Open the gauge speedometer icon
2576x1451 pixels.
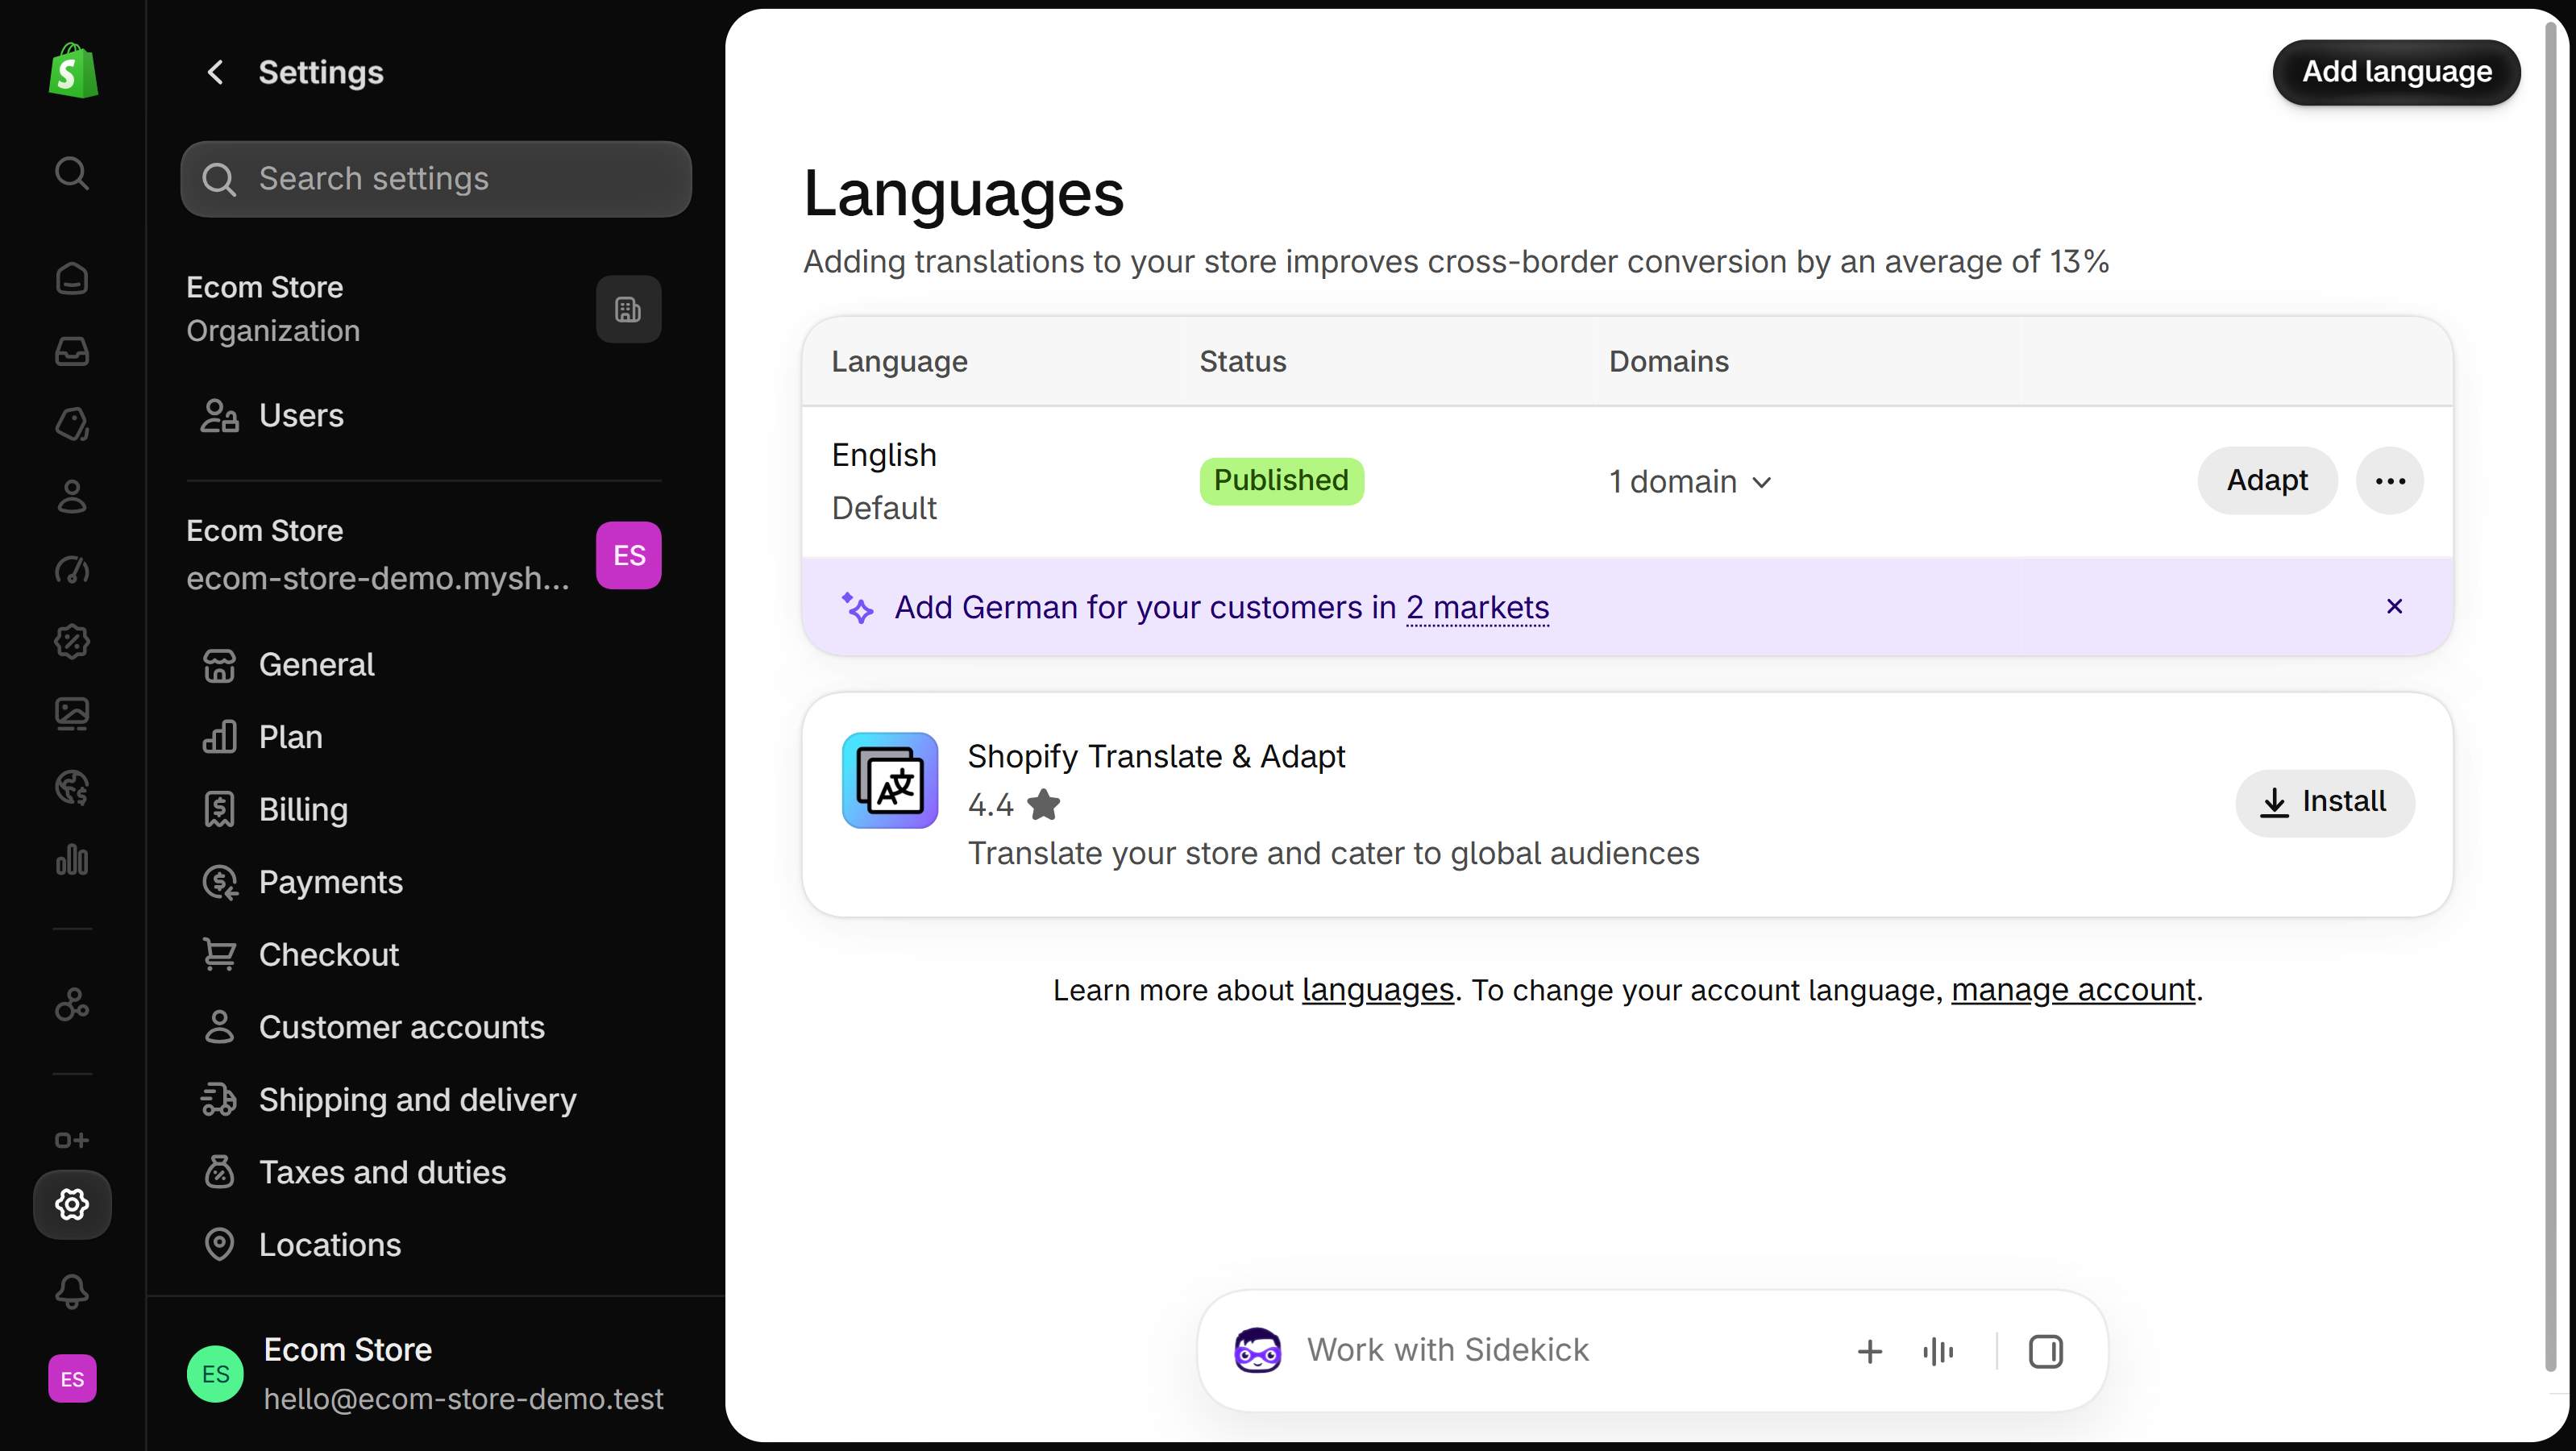(72, 569)
